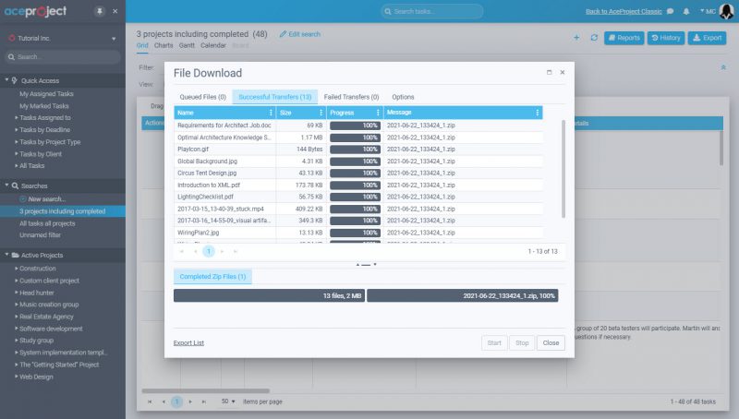Open the Message column options menu

(x=538, y=113)
